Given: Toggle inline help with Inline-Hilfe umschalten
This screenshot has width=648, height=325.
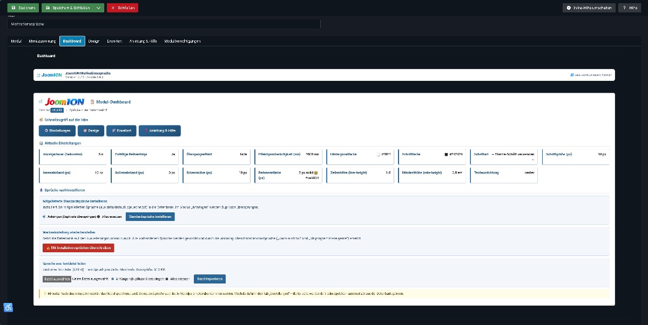Looking at the screenshot, I should tap(589, 8).
